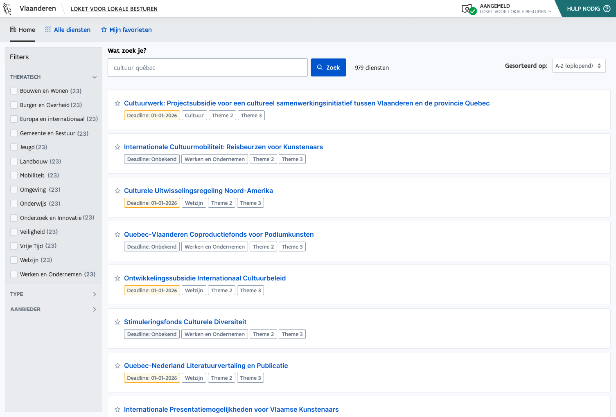Tick the Vrije Tijd checkbox
Viewport: 616px width, 417px height.
pos(14,246)
